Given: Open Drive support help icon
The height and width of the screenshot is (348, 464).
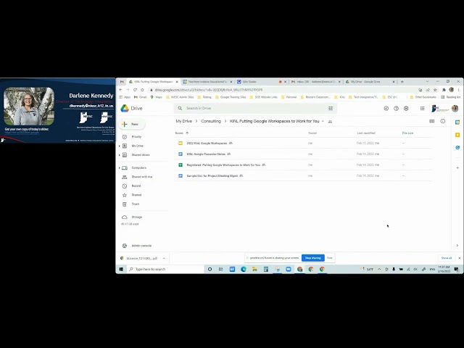Looking at the screenshot, I should [x=396, y=108].
